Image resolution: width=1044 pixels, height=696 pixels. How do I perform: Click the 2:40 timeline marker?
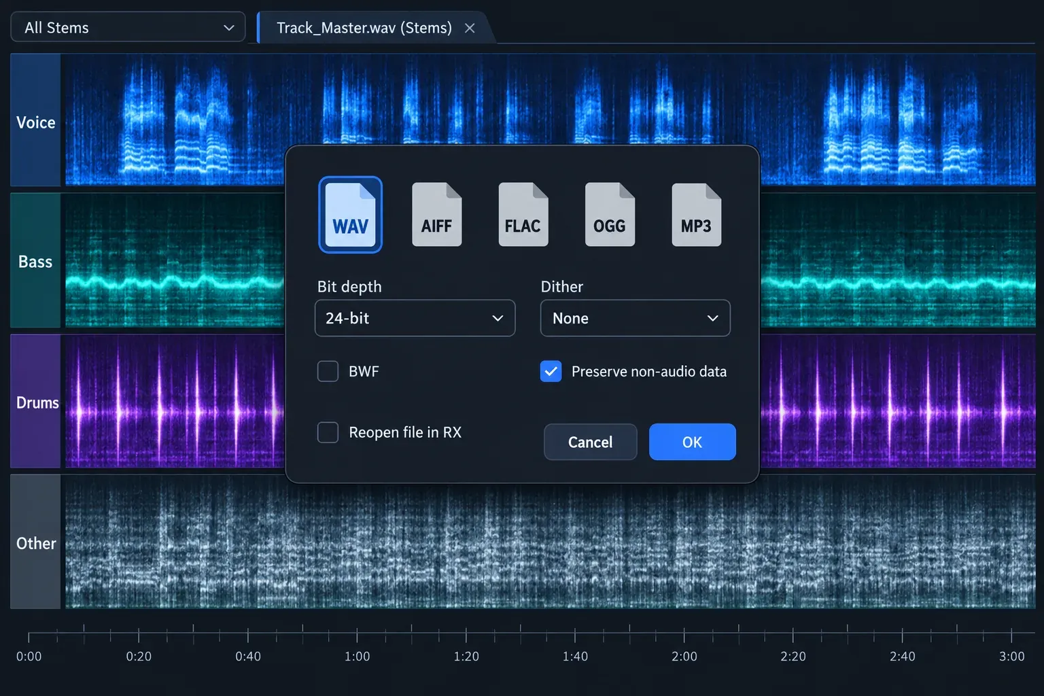tap(903, 656)
